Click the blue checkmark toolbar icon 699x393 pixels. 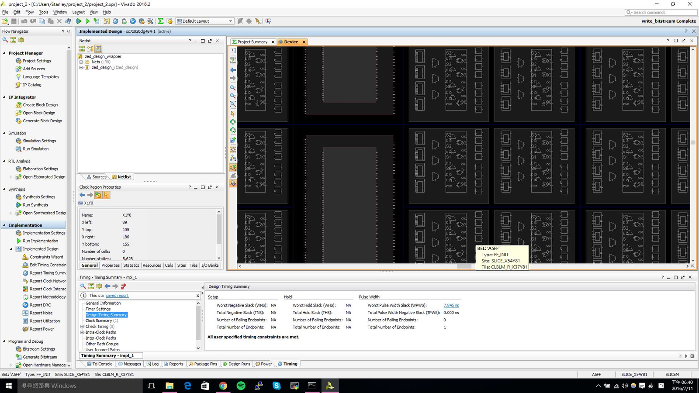(x=133, y=21)
